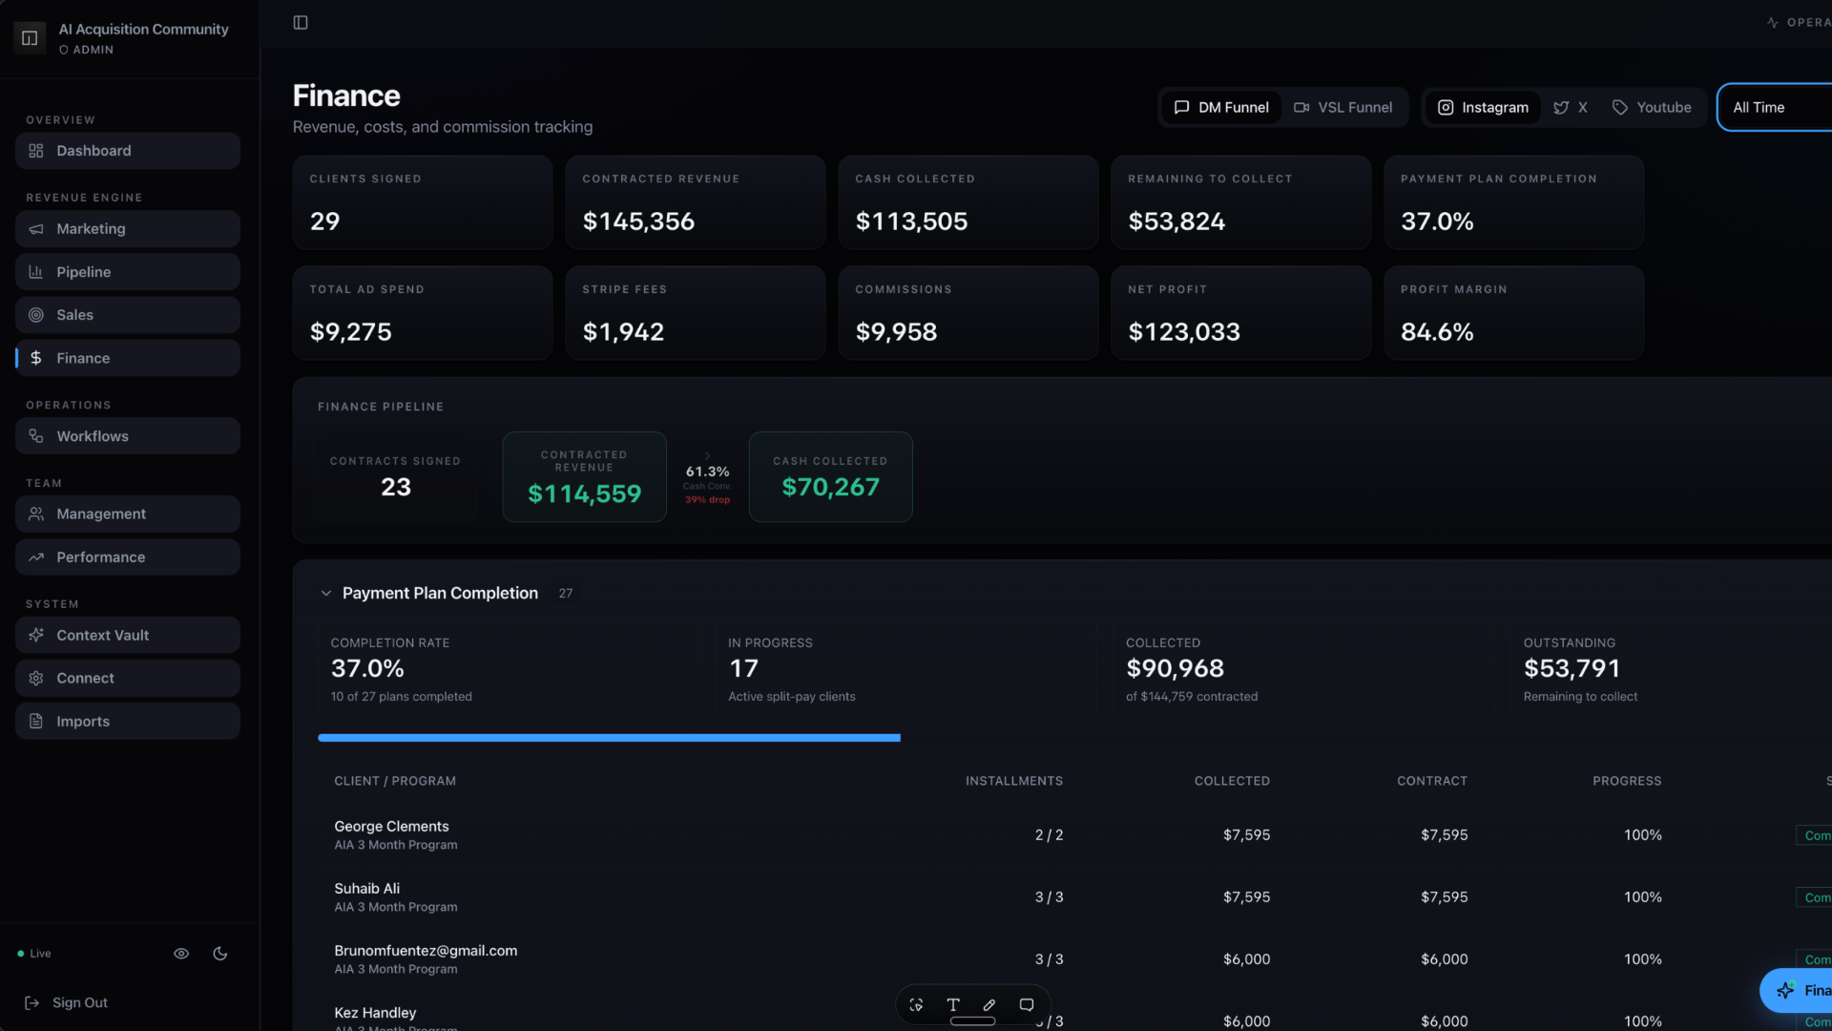Open the Brunomfuentez@gmail.com client row
This screenshot has width=1832, height=1031.
(x=1074, y=959)
